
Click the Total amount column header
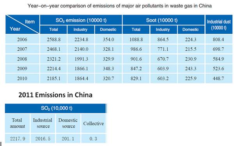17,123
